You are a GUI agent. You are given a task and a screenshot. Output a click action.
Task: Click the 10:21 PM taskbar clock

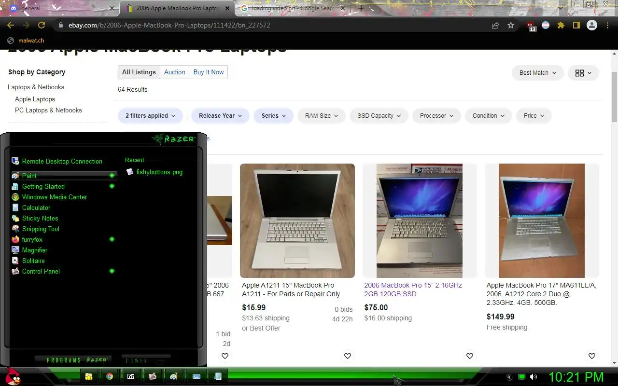coord(576,377)
